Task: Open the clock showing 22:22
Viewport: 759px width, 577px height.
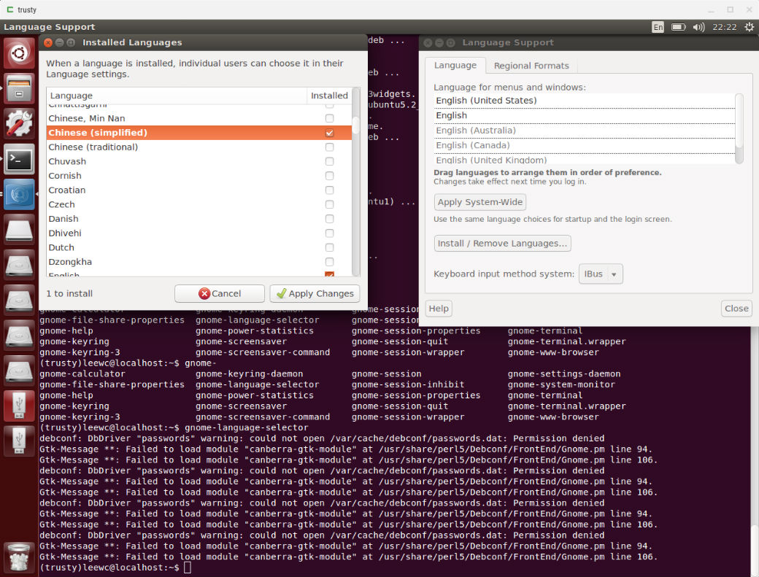Action: 724,27
